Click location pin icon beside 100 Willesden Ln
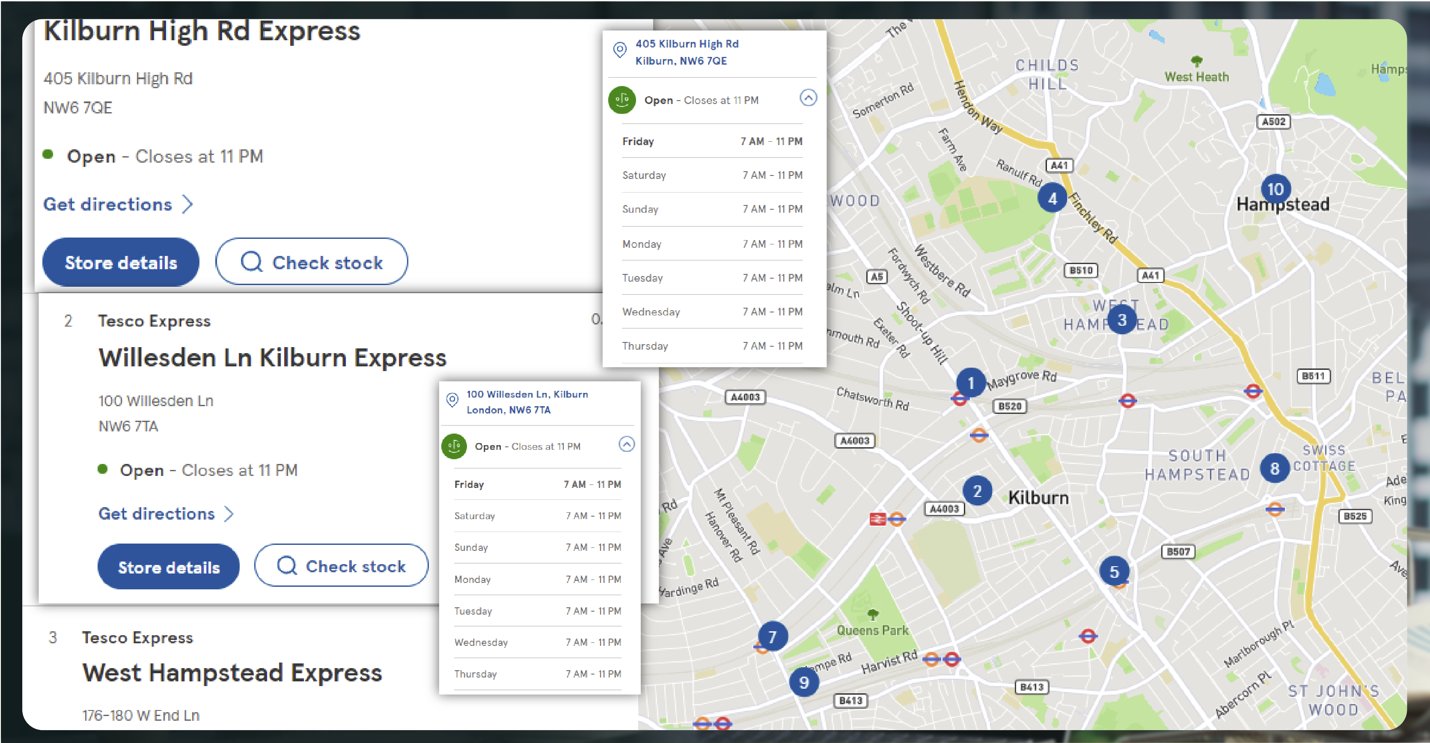The height and width of the screenshot is (743, 1430). click(452, 399)
